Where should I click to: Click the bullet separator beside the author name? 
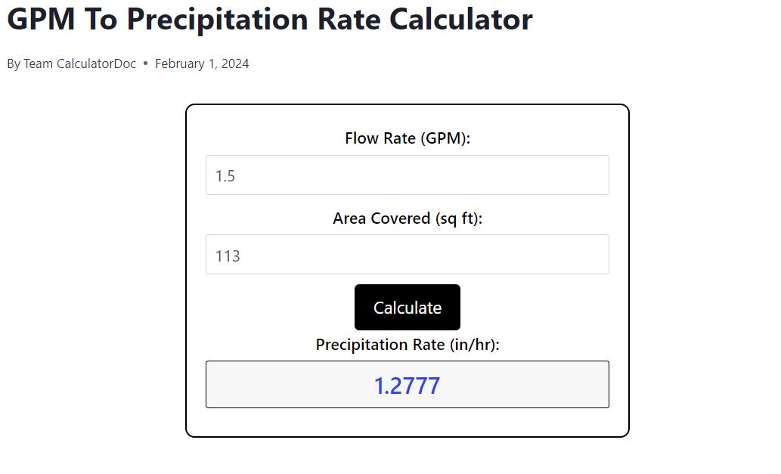[145, 64]
